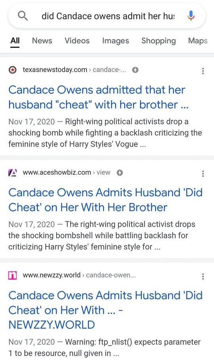Switch to the Maps tab
This screenshot has width=214, height=364.
tap(198, 41)
